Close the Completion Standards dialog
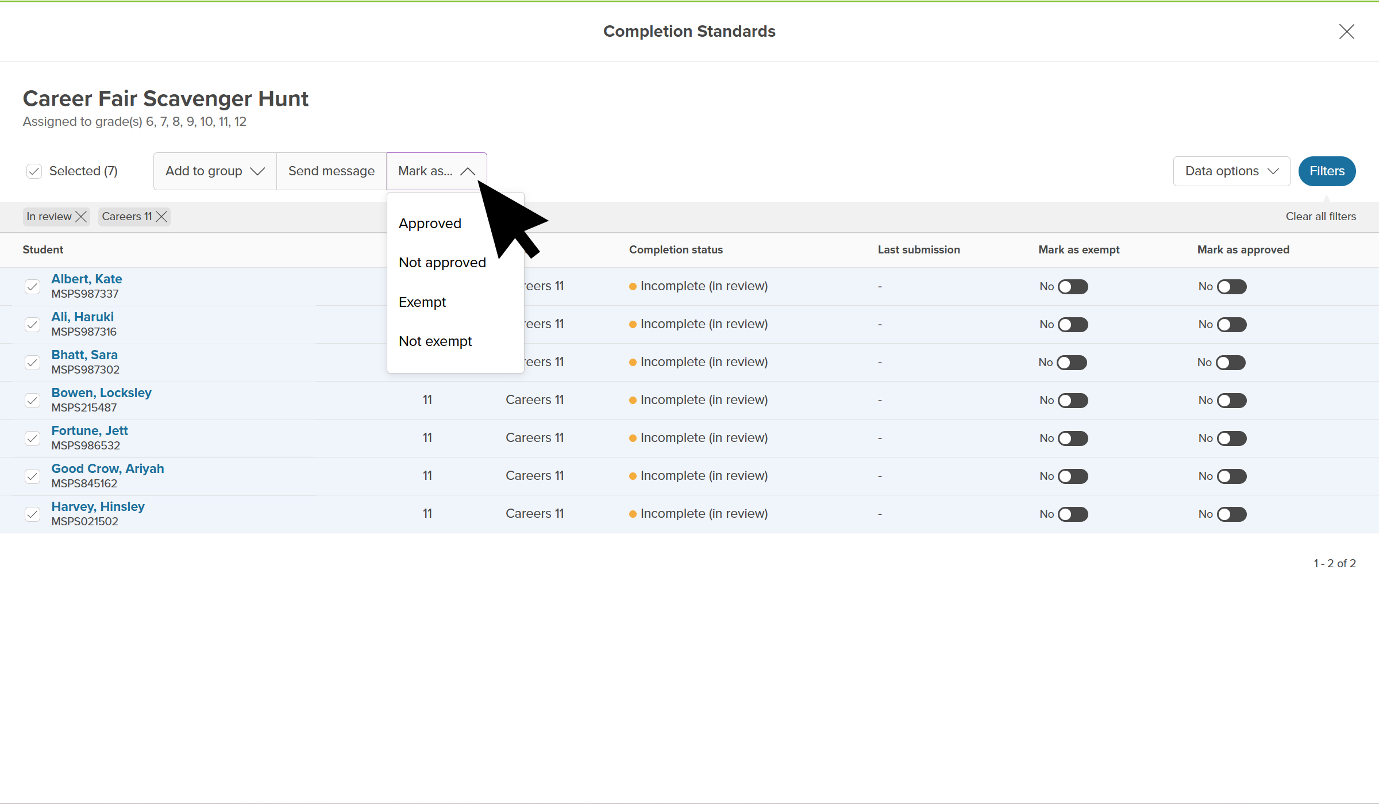Screen dimensions: 1379x804 (1346, 32)
